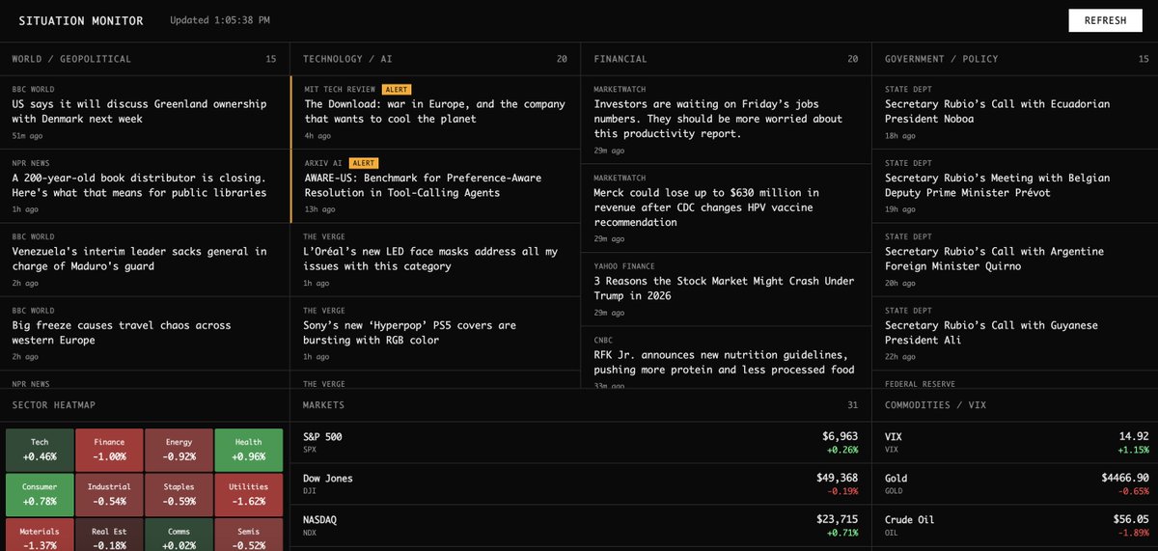This screenshot has width=1158, height=551.
Task: Open Sony Hyperpop PS5 covers story
Action: point(410,333)
